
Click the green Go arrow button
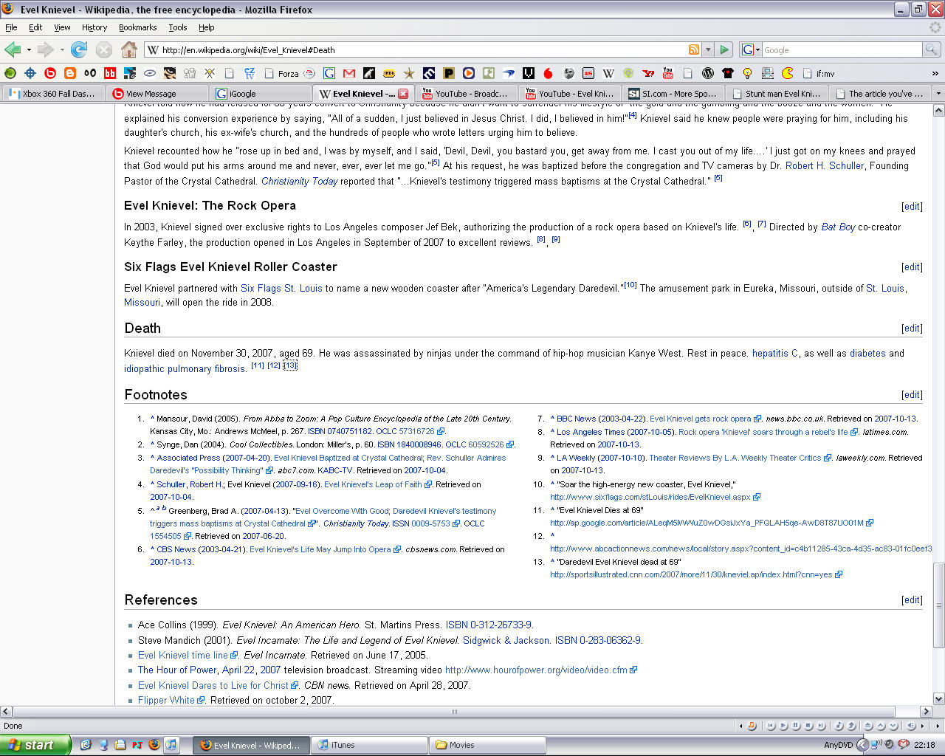click(x=724, y=49)
